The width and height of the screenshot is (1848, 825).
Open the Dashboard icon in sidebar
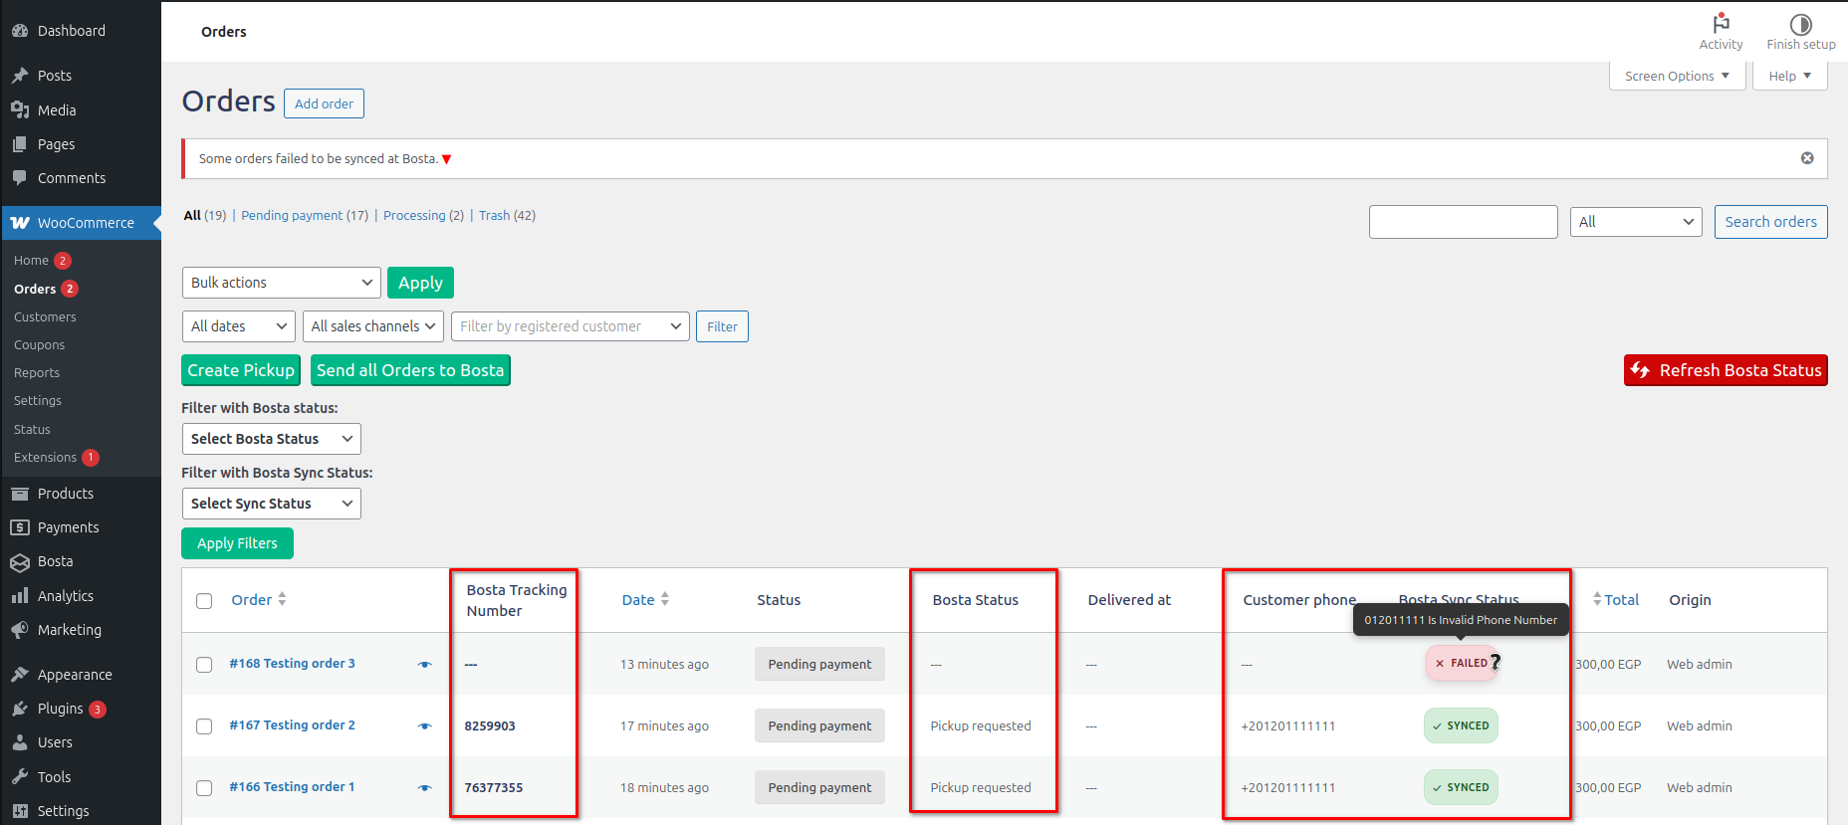[x=20, y=31]
